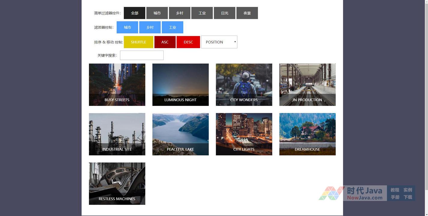Toggle the blue 乡村 filter
Screen dimensions: 428x216
tap(150, 27)
